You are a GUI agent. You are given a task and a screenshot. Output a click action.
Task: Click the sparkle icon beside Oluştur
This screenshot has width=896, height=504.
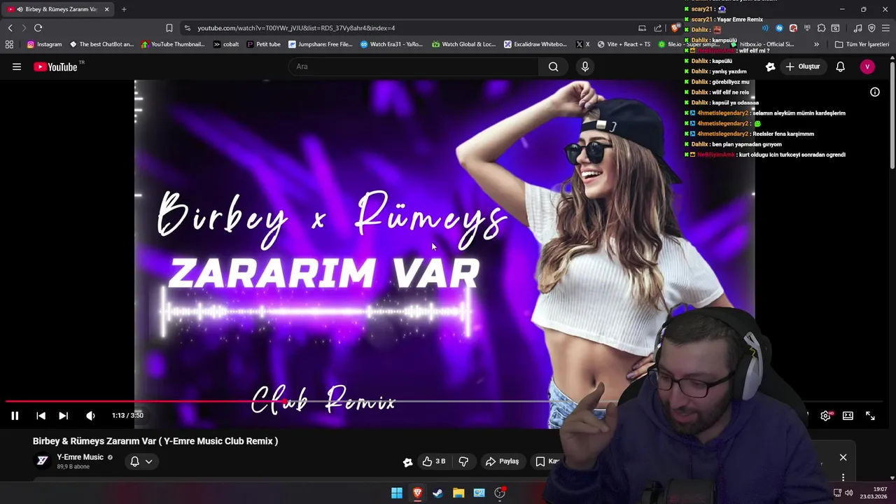coord(770,66)
